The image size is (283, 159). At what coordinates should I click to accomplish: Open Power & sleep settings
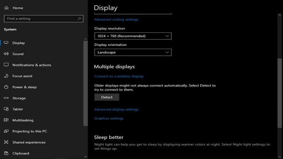(x=24, y=87)
